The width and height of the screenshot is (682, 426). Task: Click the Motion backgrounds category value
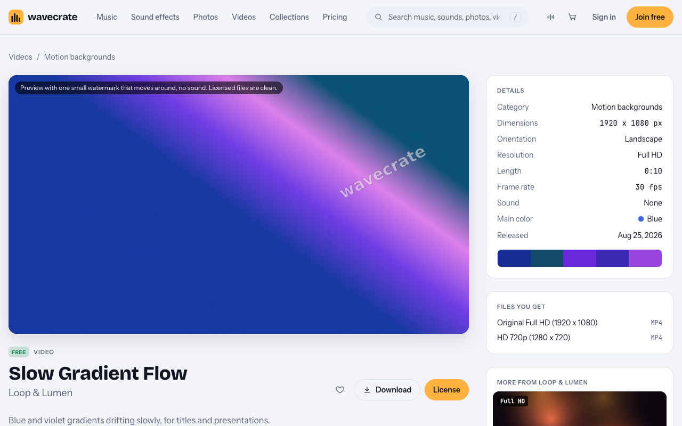pyautogui.click(x=627, y=107)
